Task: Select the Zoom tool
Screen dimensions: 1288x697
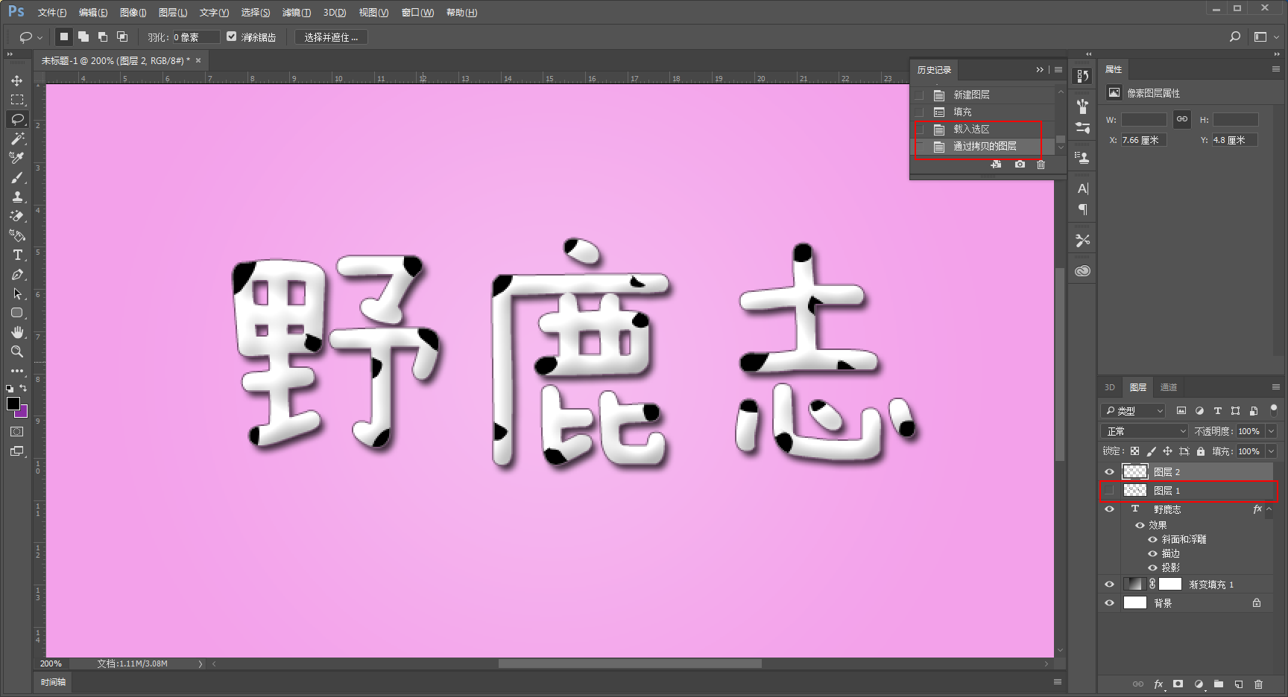Action: [16, 351]
